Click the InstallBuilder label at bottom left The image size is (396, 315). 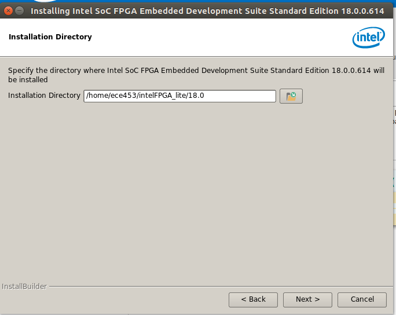pos(23,286)
